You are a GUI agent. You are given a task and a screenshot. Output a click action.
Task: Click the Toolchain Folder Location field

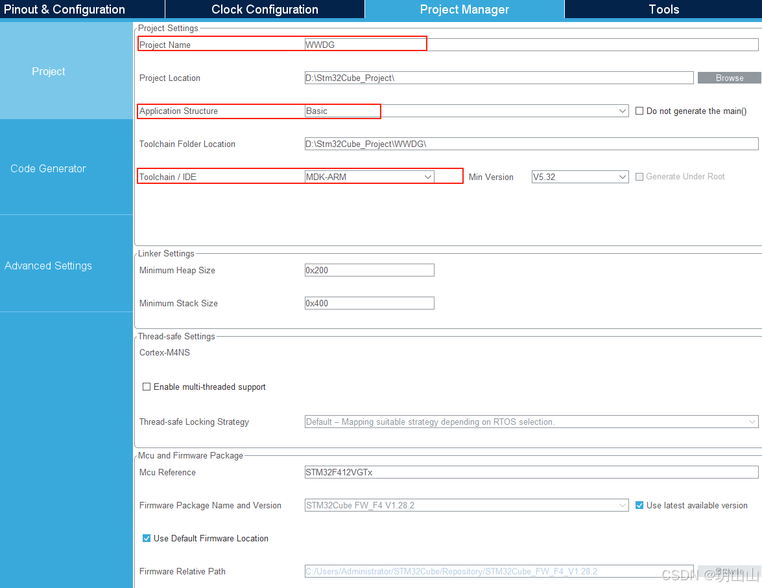tap(531, 144)
